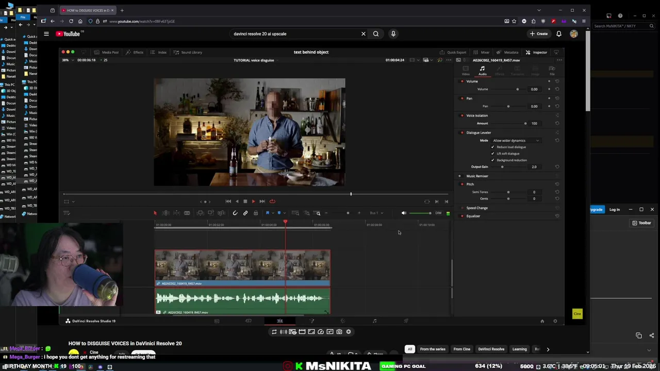Reload the browser page
This screenshot has width=660, height=371.
pyautogui.click(x=71, y=21)
